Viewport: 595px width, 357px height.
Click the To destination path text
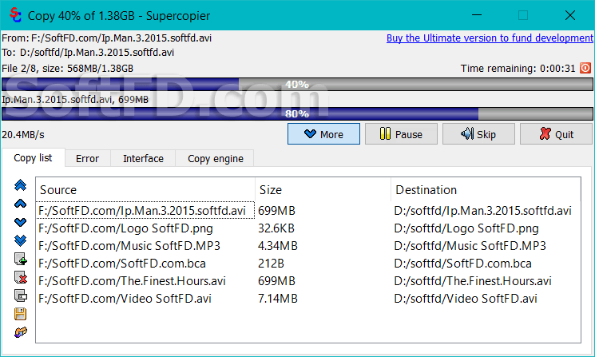tap(88, 53)
